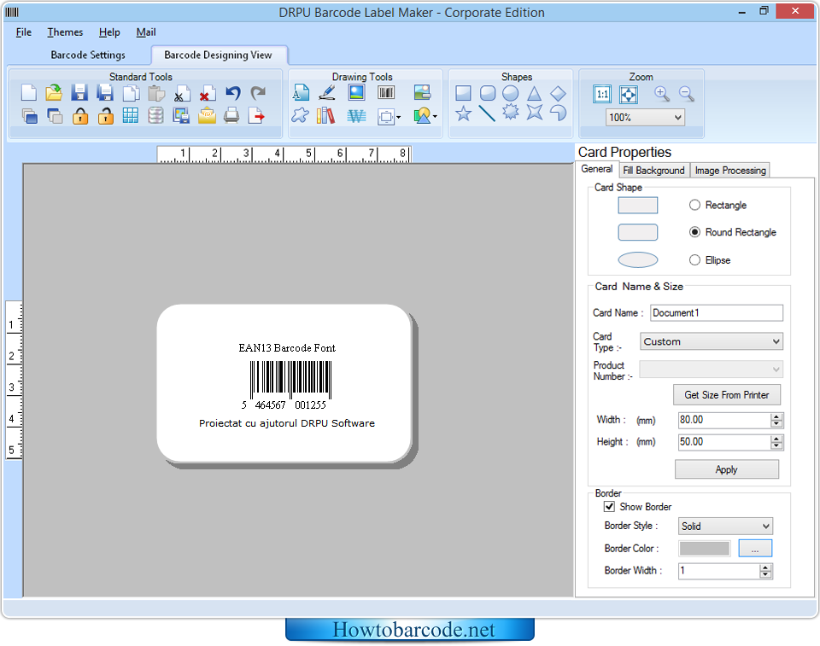This screenshot has width=820, height=646.
Task: Open the Help menu
Action: (x=109, y=32)
